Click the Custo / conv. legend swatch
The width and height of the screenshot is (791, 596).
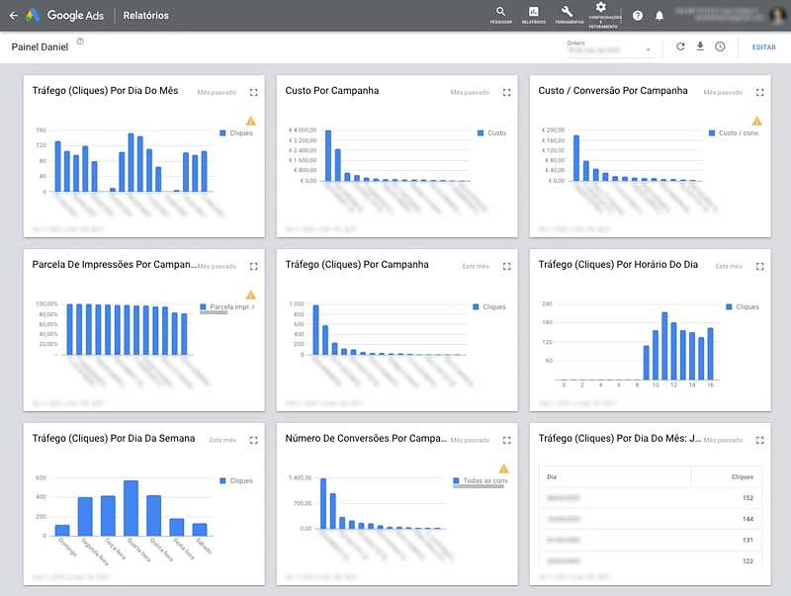click(712, 133)
